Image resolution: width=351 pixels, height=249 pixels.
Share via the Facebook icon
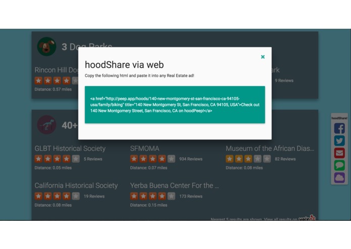(339, 129)
